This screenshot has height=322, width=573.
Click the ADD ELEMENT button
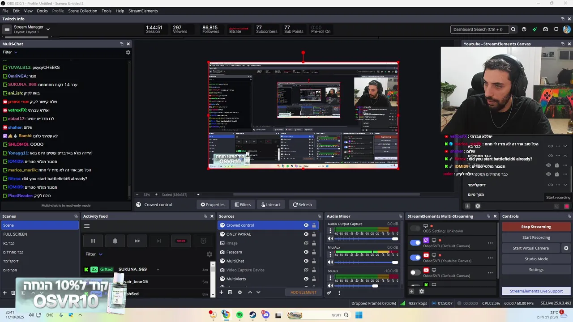pyautogui.click(x=303, y=292)
